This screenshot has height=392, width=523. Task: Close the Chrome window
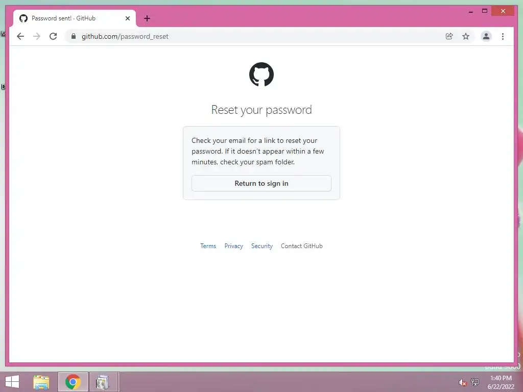coord(503,11)
